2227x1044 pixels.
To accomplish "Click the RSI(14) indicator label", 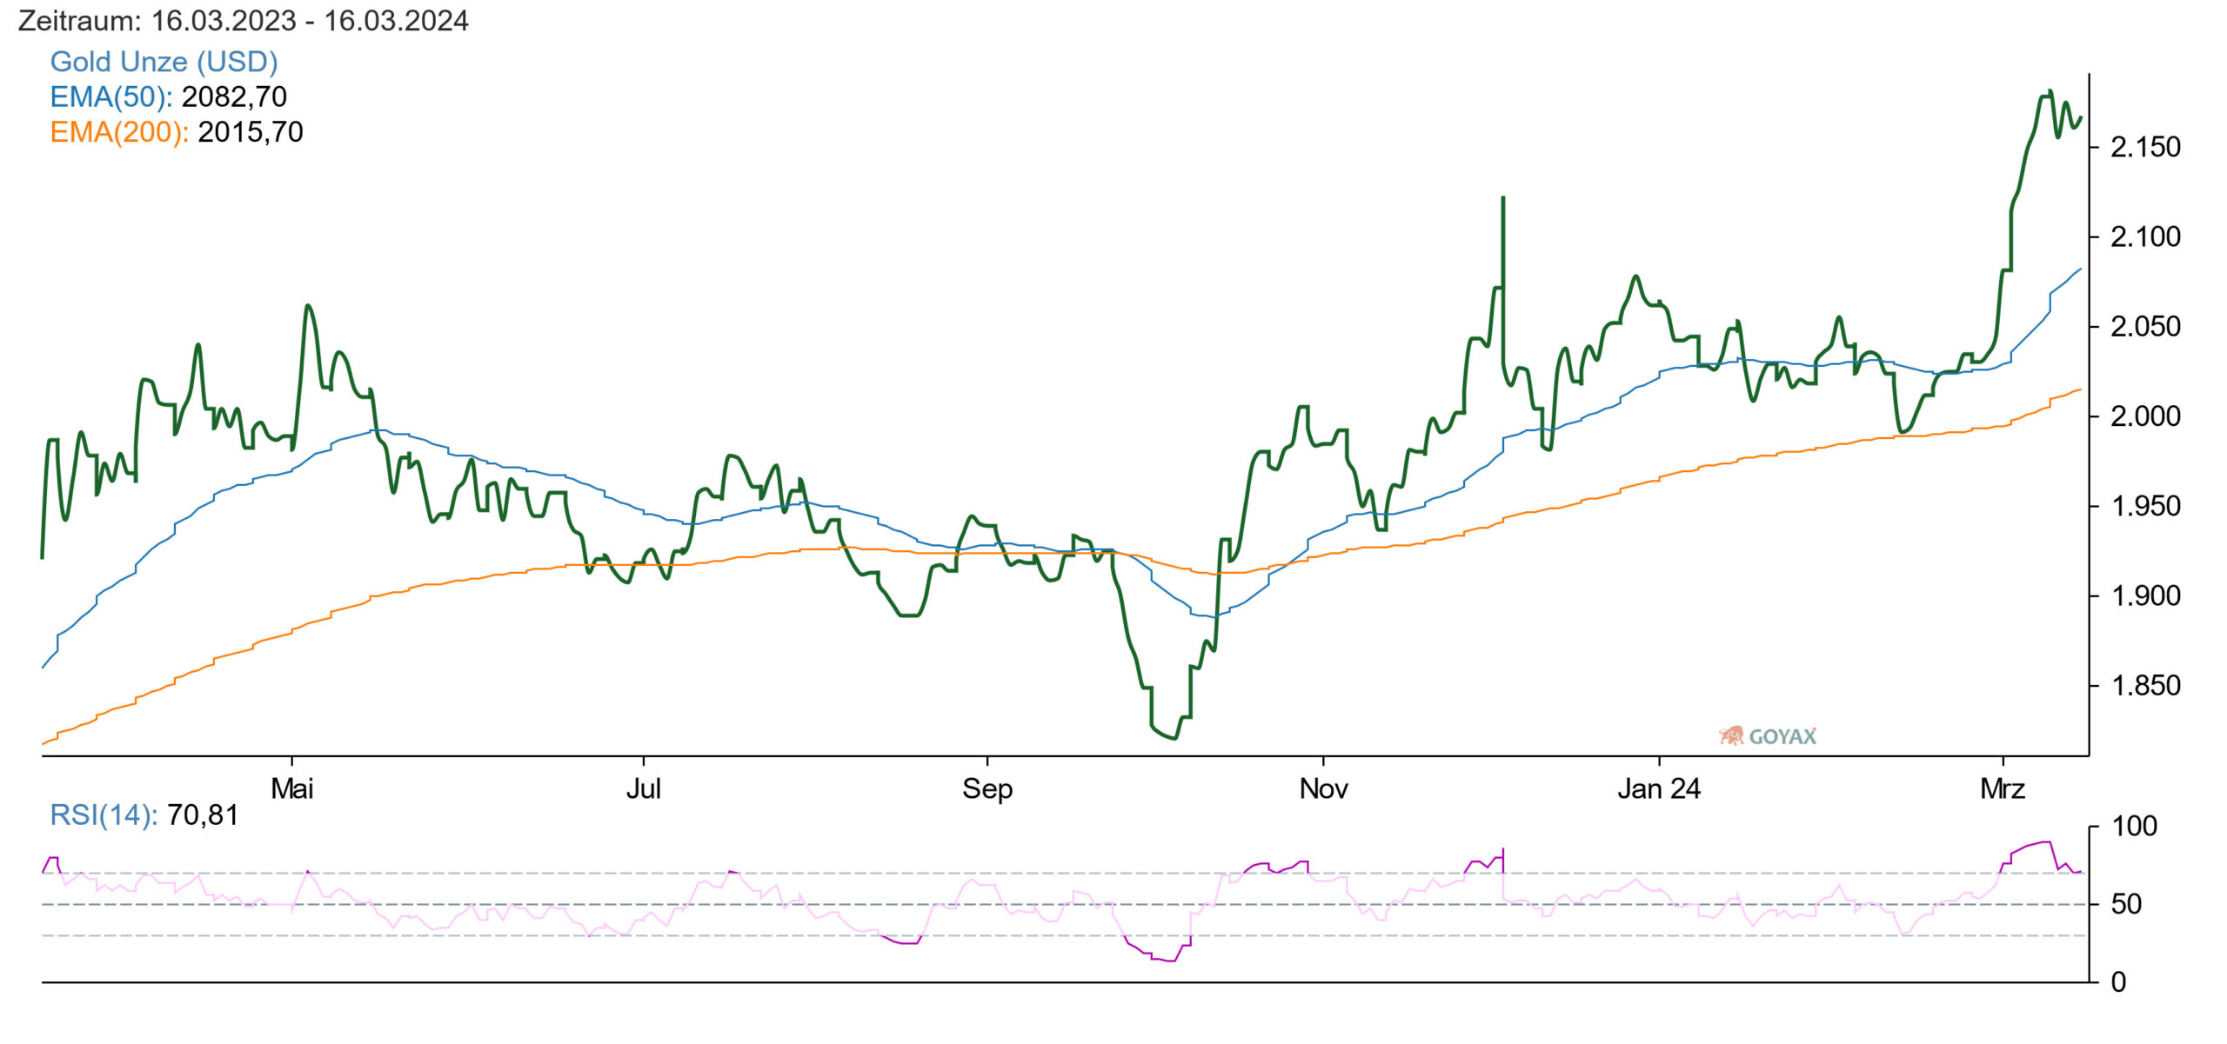I will click(x=104, y=815).
